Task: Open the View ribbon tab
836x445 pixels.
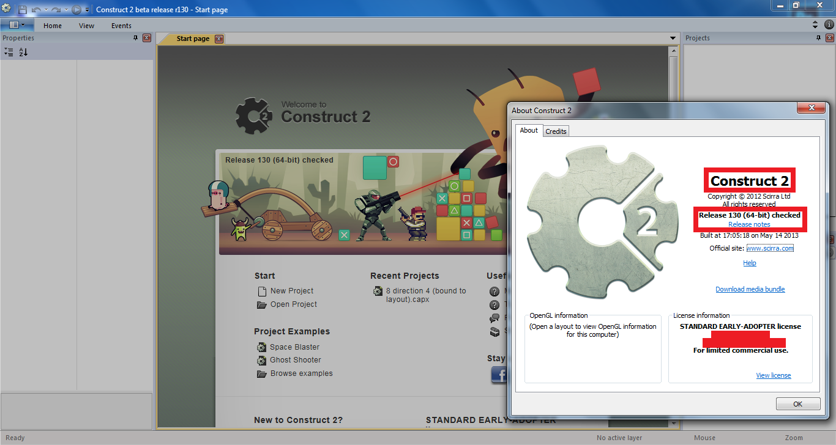Action: (87, 26)
